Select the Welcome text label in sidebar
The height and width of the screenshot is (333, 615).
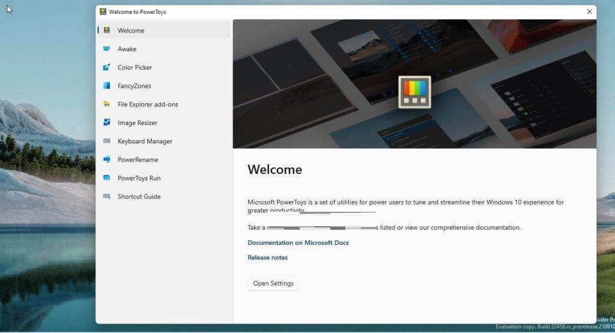point(131,31)
